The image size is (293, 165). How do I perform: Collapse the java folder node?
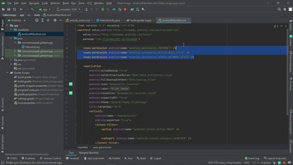[x=11, y=38]
